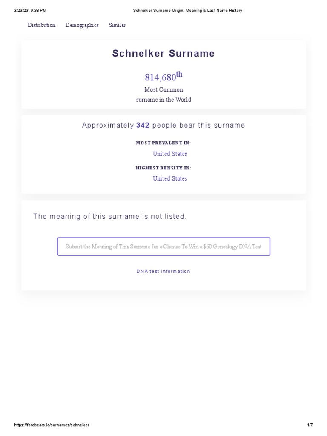This screenshot has width=327, height=436.
Task: Click the forebears.io URL in the footer
Action: click(52, 425)
